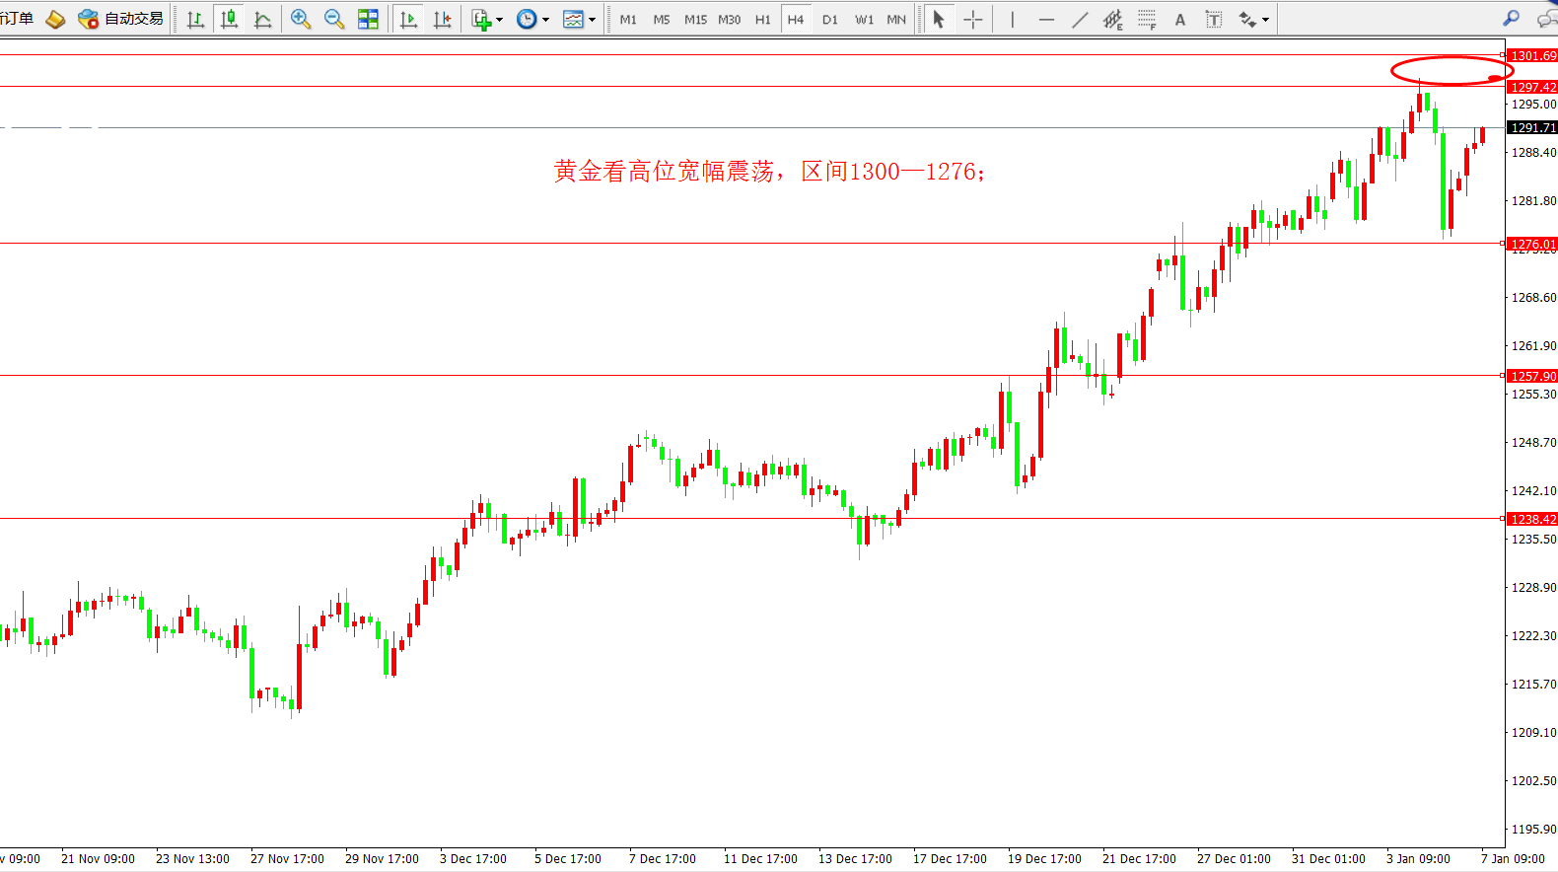This screenshot has height=872, width=1558.
Task: Select the Text 'A' drawing tool
Action: pyautogui.click(x=1179, y=19)
